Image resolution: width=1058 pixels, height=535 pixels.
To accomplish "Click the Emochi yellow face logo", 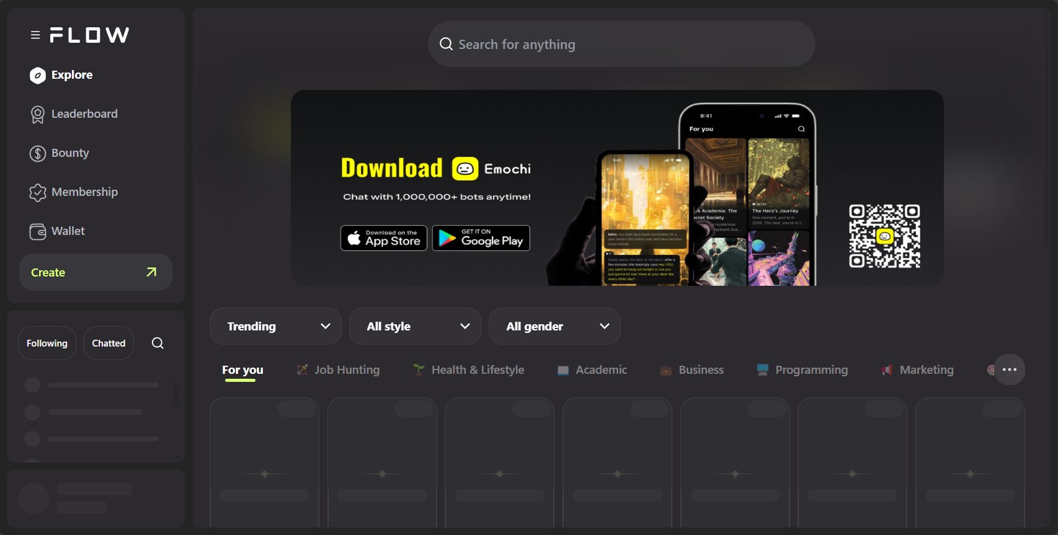I will click(x=465, y=169).
